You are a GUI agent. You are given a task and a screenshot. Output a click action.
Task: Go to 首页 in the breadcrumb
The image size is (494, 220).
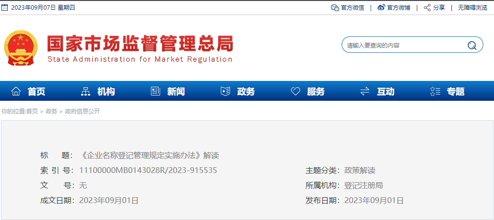[32, 111]
